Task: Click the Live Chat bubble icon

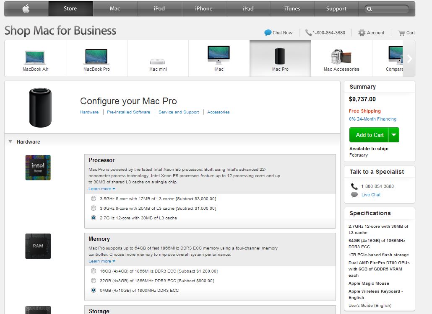Action: 354,195
